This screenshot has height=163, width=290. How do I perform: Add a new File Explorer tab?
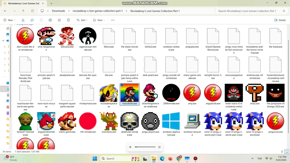(x=51, y=3)
